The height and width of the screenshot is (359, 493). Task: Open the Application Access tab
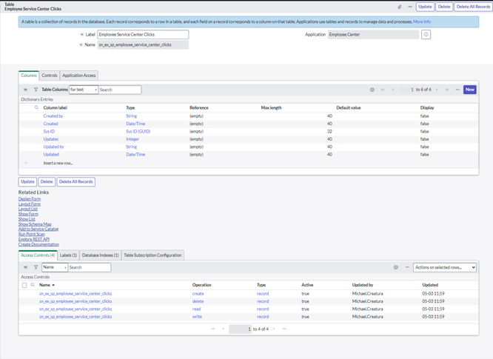point(79,76)
